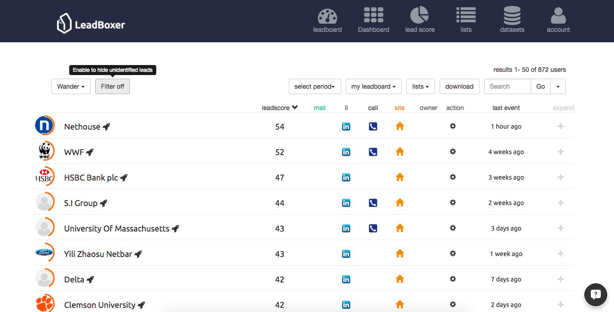614x312 pixels.
Task: Click the Search input field
Action: [x=507, y=86]
